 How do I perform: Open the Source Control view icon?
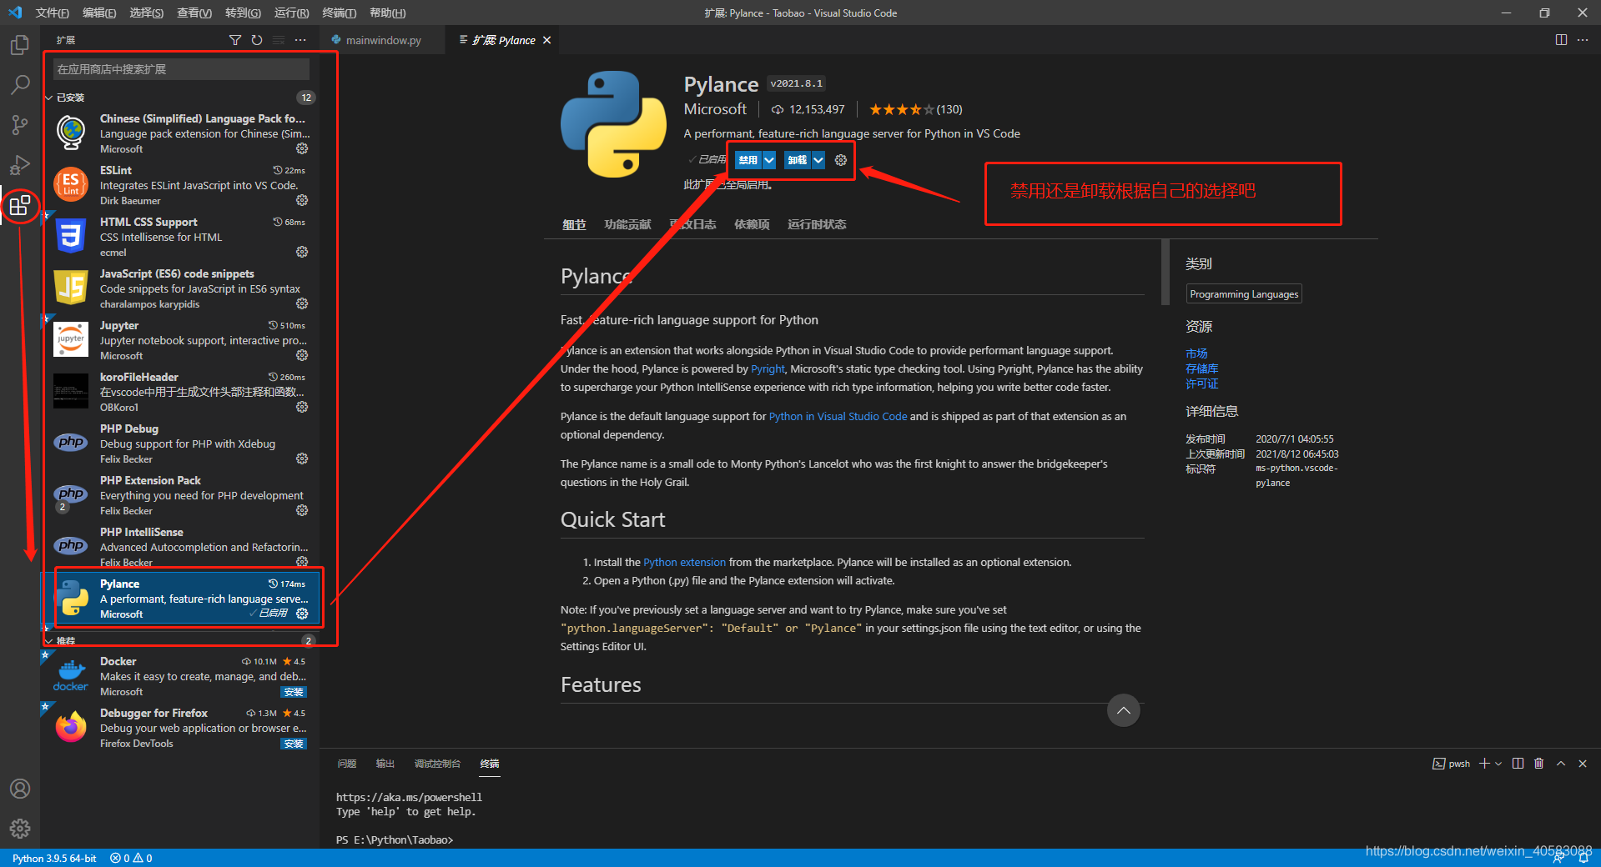click(20, 124)
